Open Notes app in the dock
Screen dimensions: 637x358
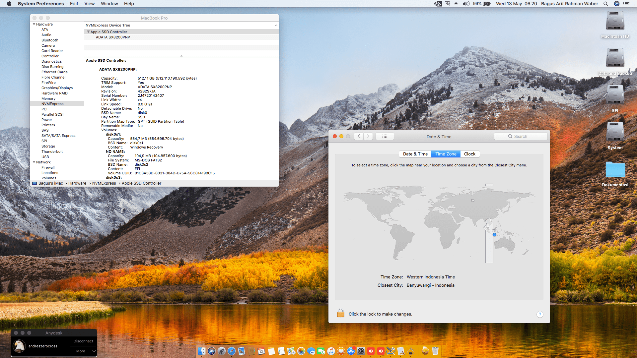[x=271, y=351]
